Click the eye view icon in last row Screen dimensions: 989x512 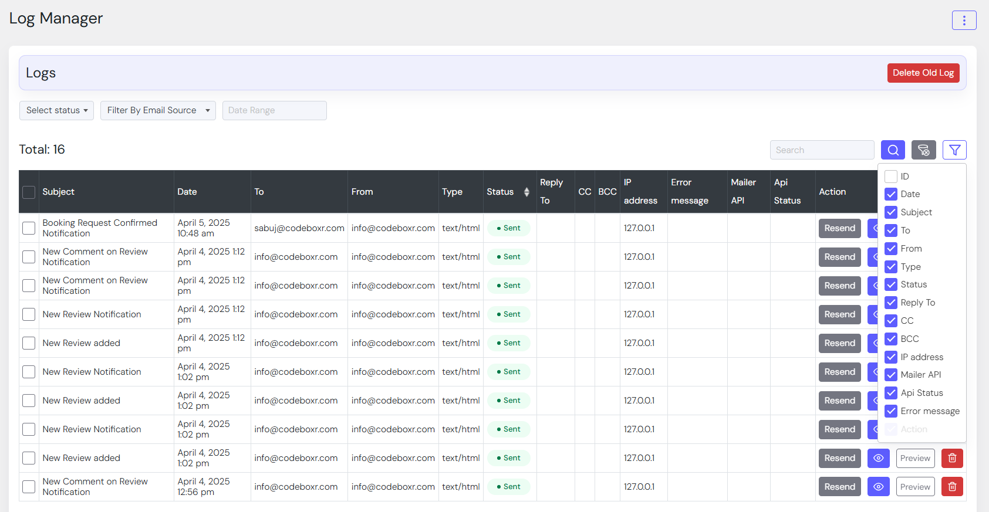[878, 487]
